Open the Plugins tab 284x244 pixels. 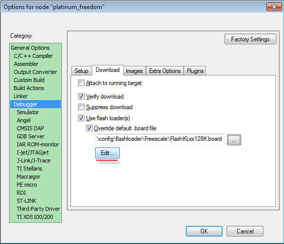click(195, 71)
